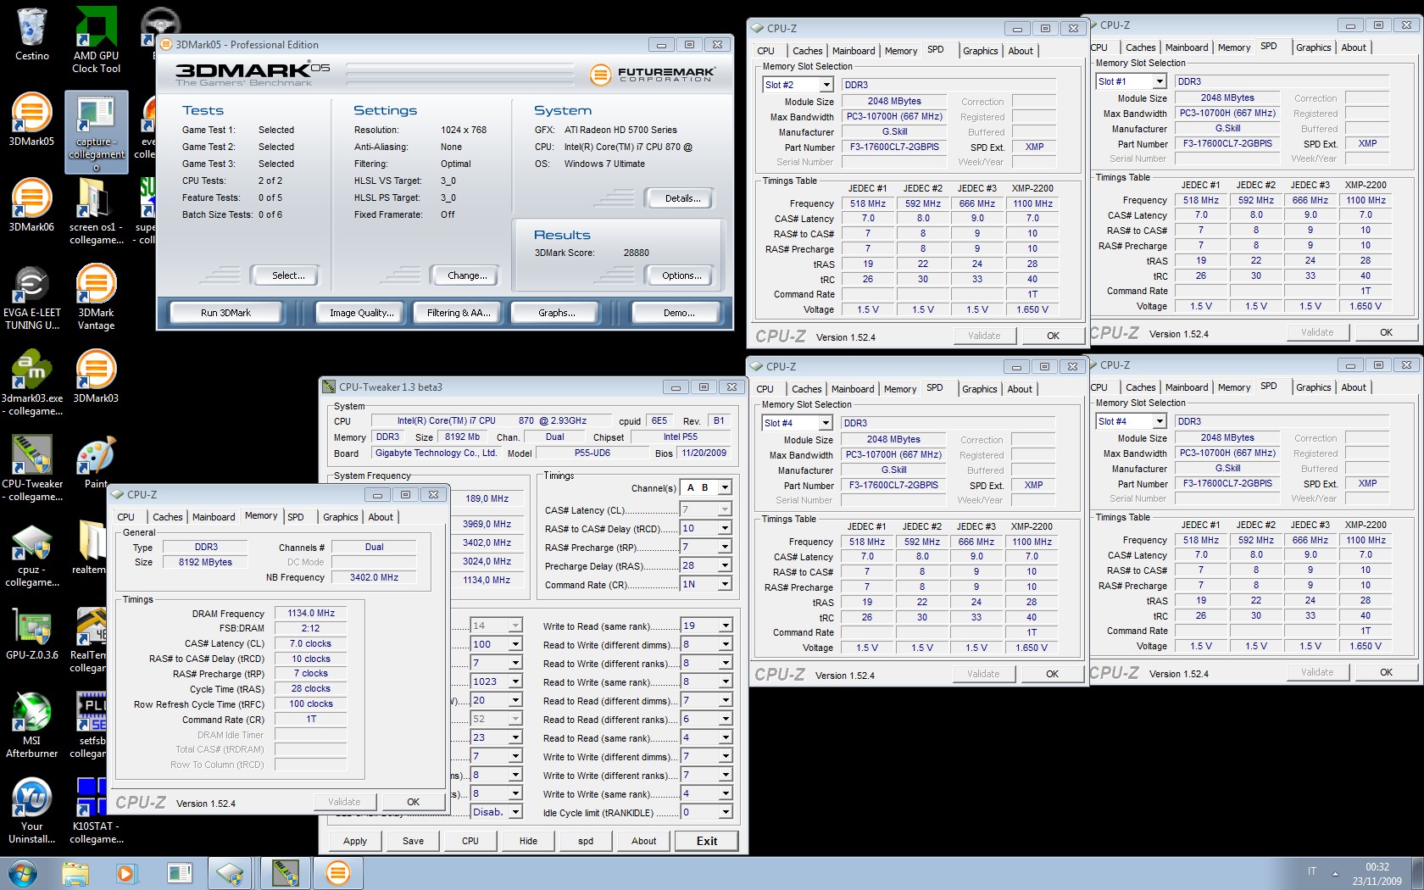Expand Write to Write (same rank) dropdown

[x=725, y=793]
